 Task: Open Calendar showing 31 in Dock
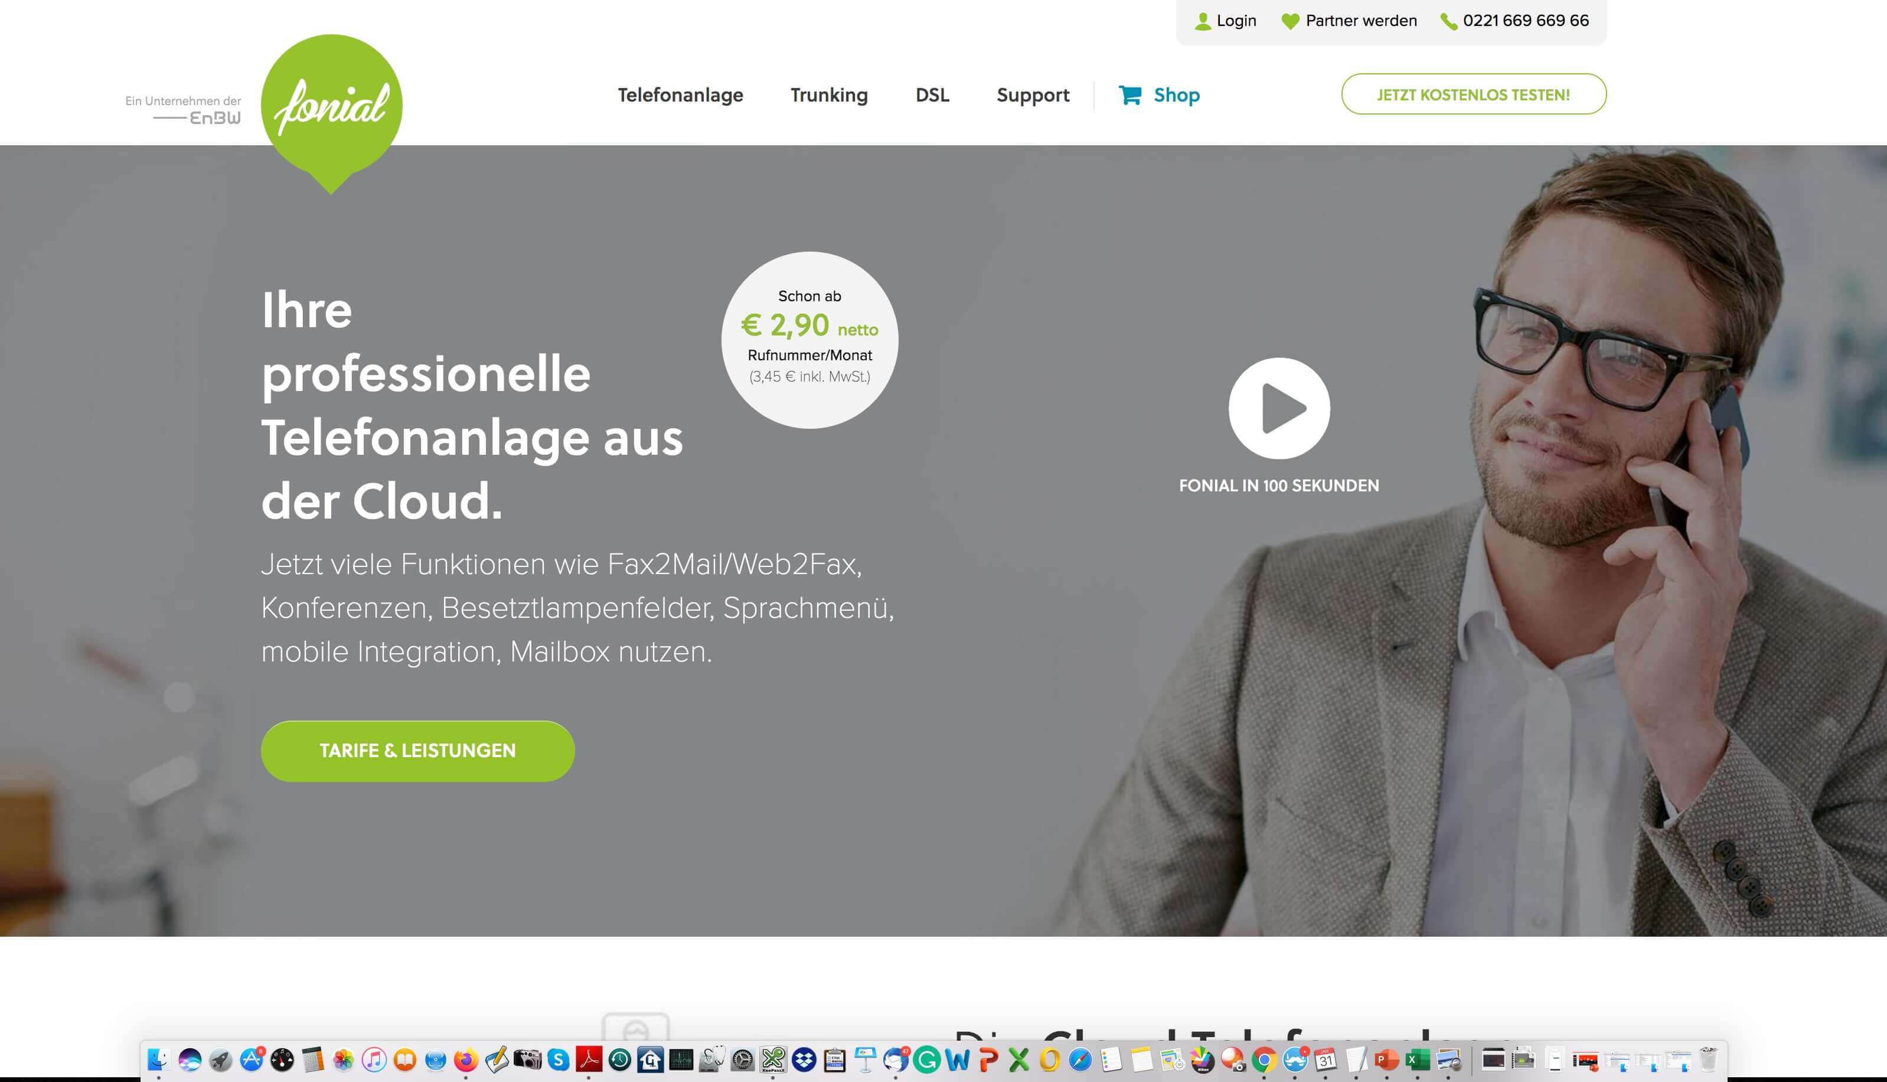1326,1060
